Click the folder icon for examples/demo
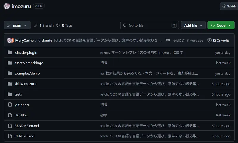 coord(10,73)
